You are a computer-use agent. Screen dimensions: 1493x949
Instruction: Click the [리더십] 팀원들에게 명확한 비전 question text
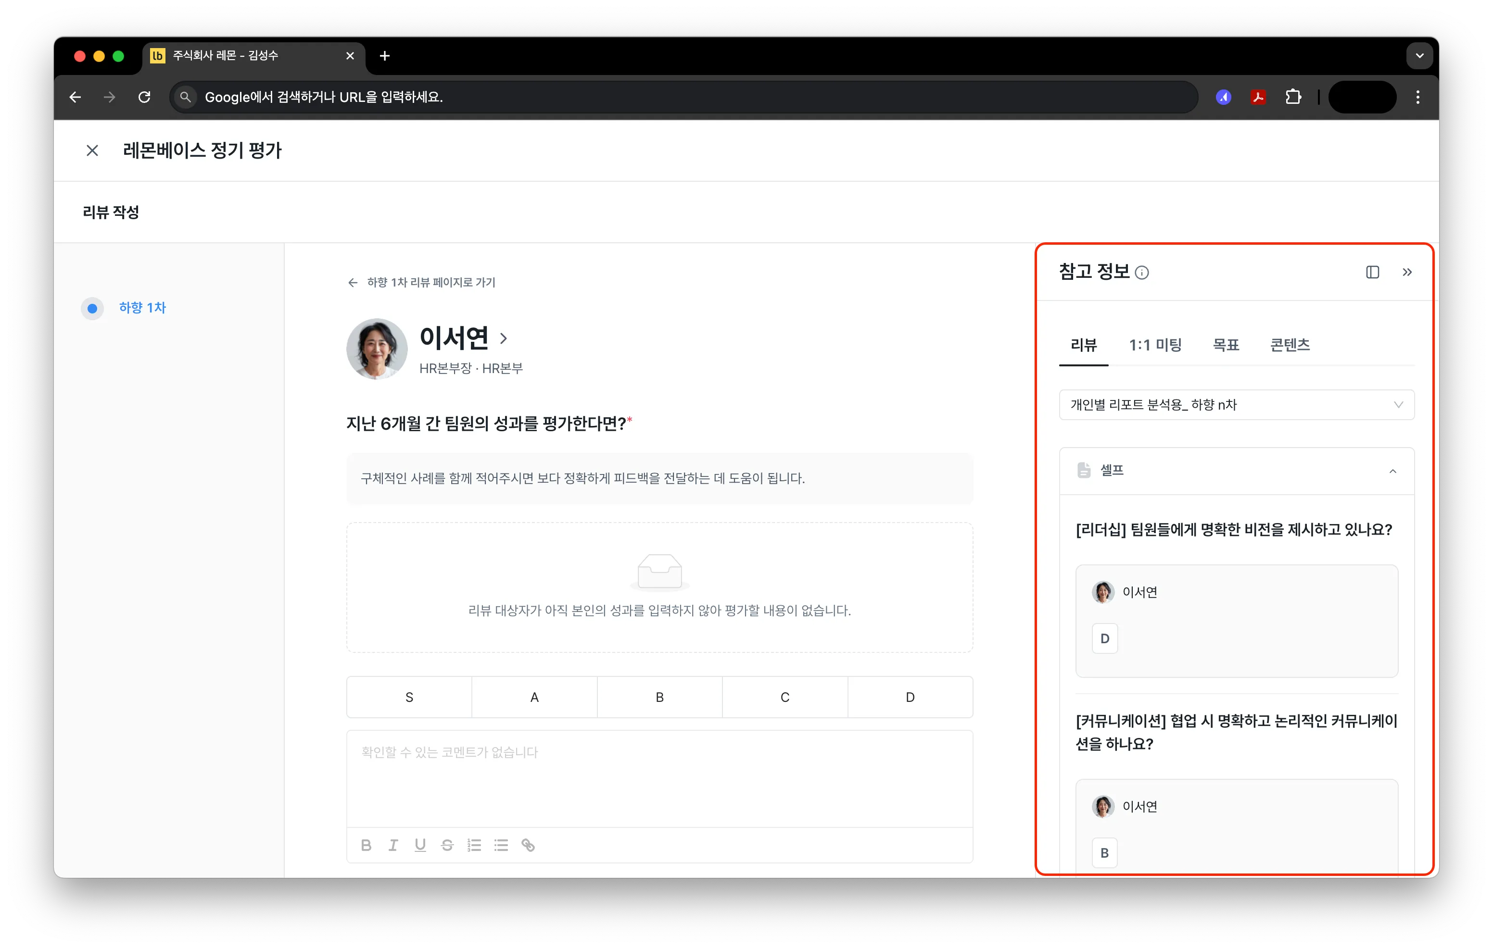1234,530
